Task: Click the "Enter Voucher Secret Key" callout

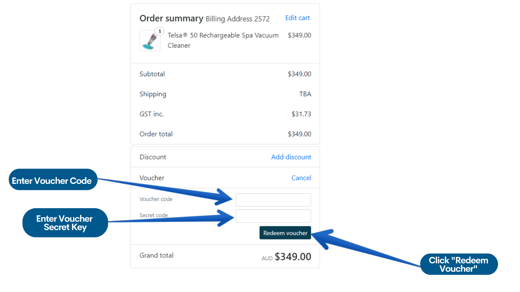Action: pyautogui.click(x=65, y=223)
